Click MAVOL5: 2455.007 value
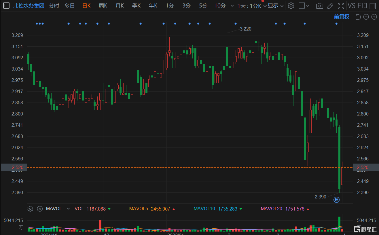 coord(152,209)
